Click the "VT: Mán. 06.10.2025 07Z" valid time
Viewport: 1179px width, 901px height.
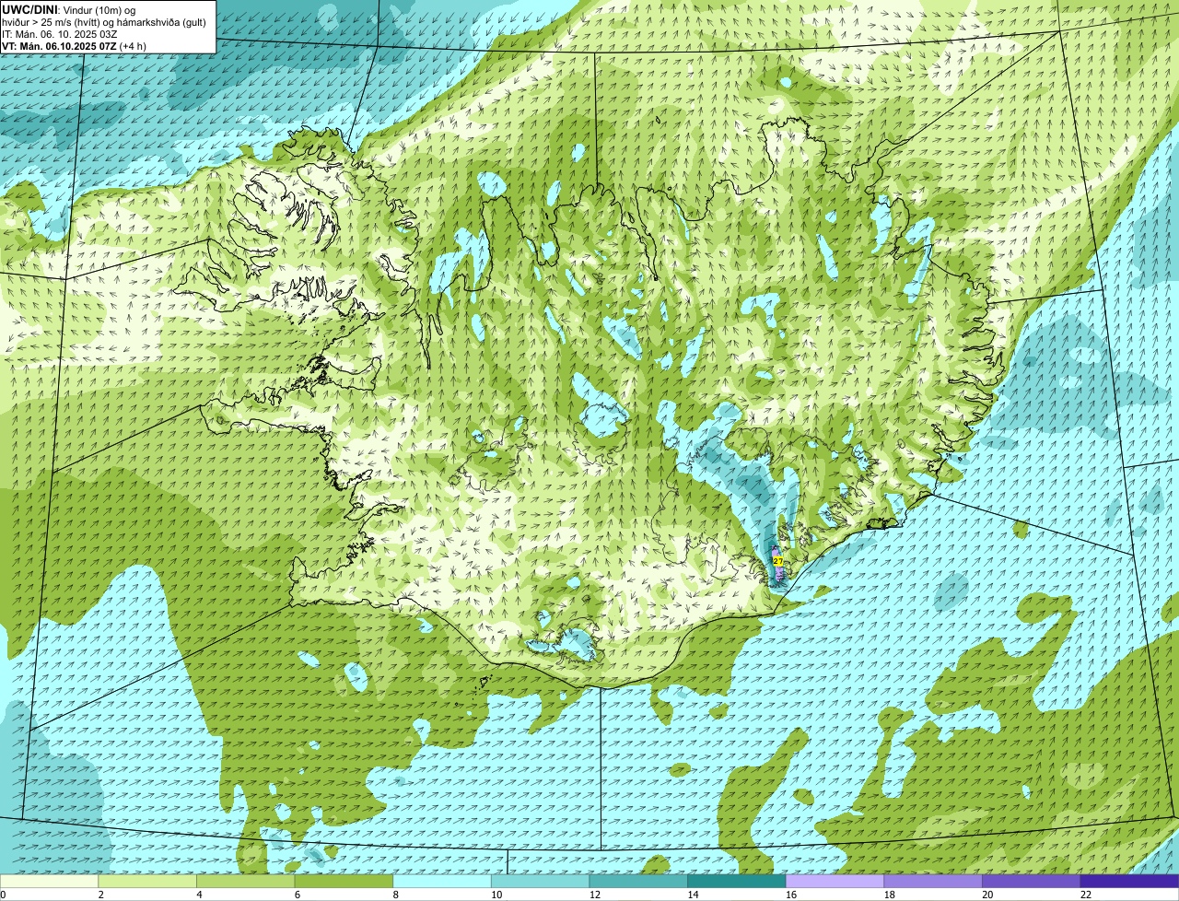pos(59,46)
